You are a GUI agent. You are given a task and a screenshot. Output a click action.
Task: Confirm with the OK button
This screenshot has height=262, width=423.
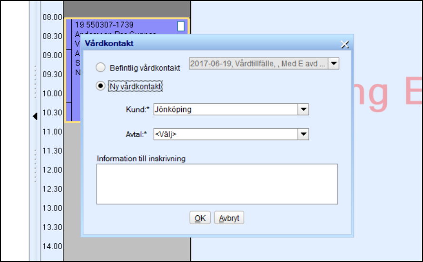pyautogui.click(x=200, y=218)
